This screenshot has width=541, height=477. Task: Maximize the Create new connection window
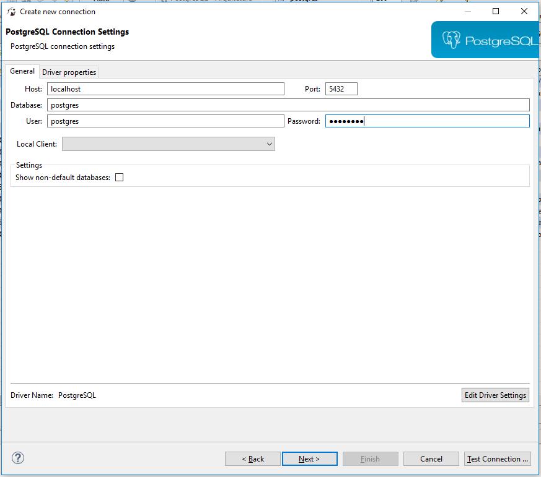coord(496,11)
